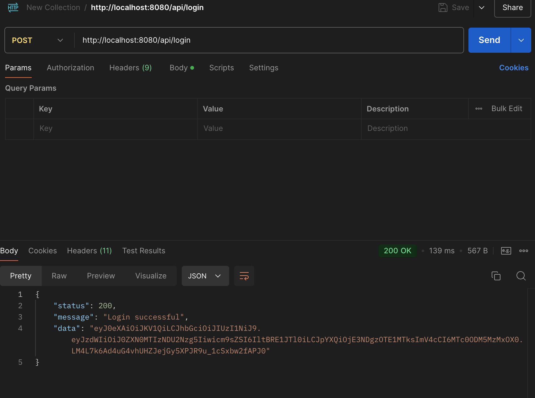The image size is (535, 398).
Task: Switch to the request Body tab
Action: pos(182,68)
